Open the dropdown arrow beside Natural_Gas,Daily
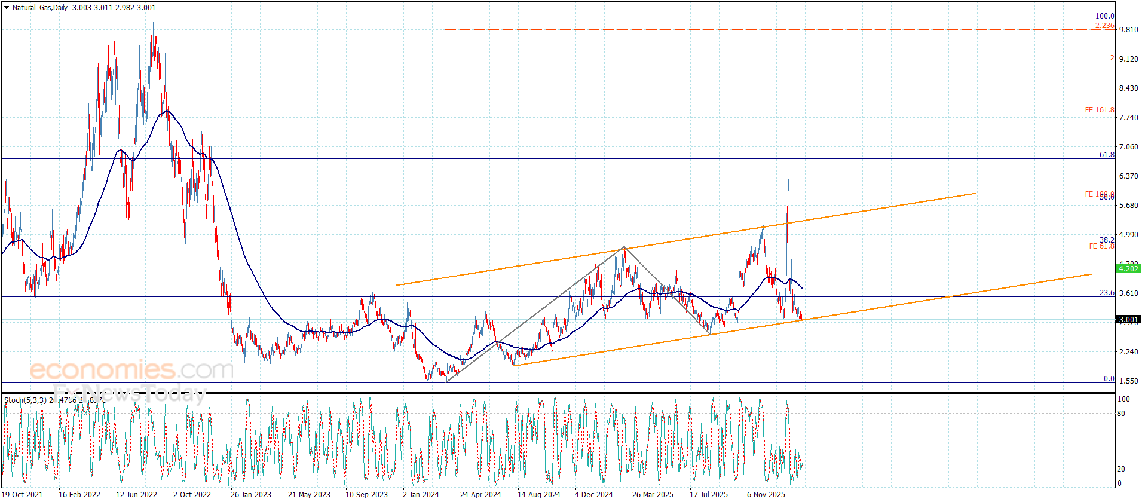Image resolution: width=1145 pixels, height=502 pixels. point(7,8)
